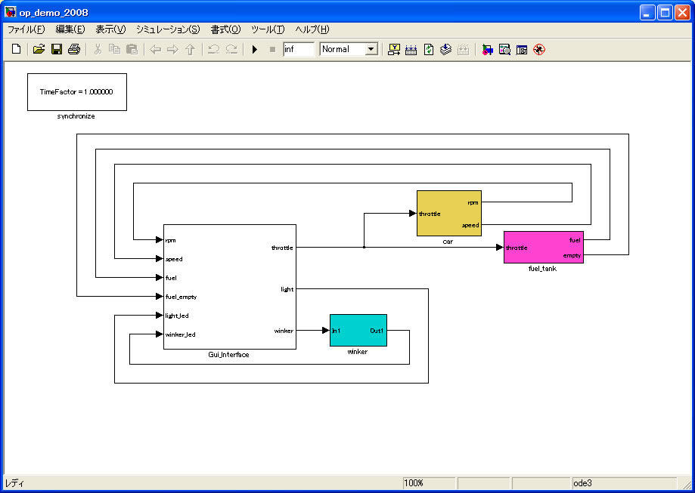The image size is (695, 493).
Task: Save the model with floppy disk icon
Action: click(x=56, y=50)
